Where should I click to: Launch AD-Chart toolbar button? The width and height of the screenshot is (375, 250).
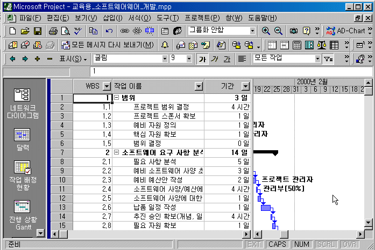click(x=345, y=31)
